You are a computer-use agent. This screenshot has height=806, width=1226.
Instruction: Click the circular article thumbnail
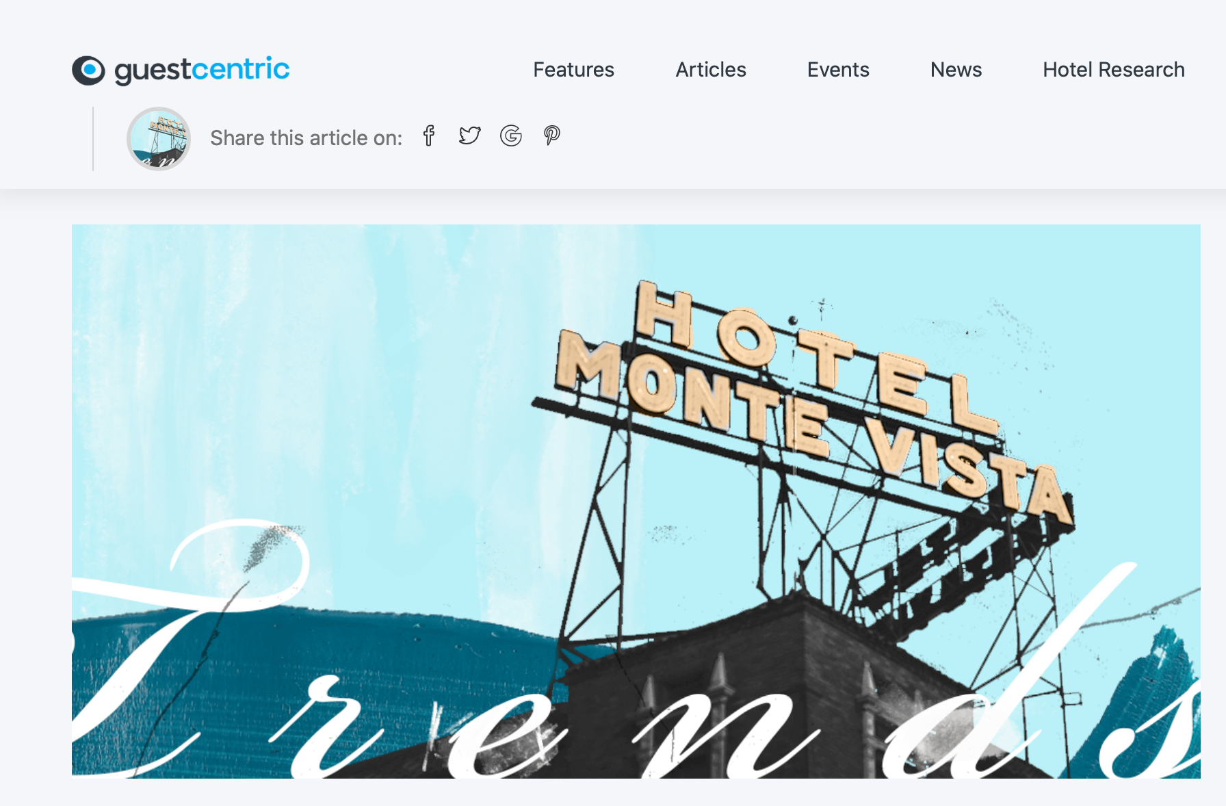tap(159, 139)
